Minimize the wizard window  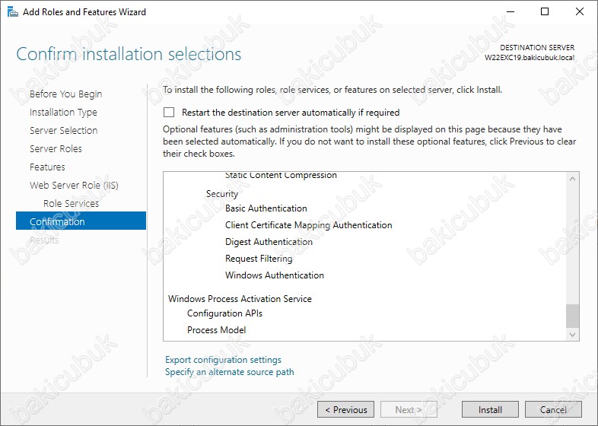511,12
